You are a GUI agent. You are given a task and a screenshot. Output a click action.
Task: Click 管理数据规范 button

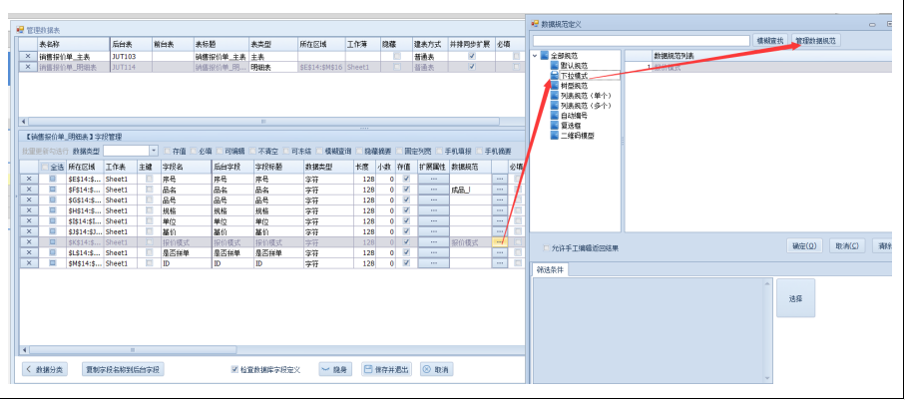point(816,41)
